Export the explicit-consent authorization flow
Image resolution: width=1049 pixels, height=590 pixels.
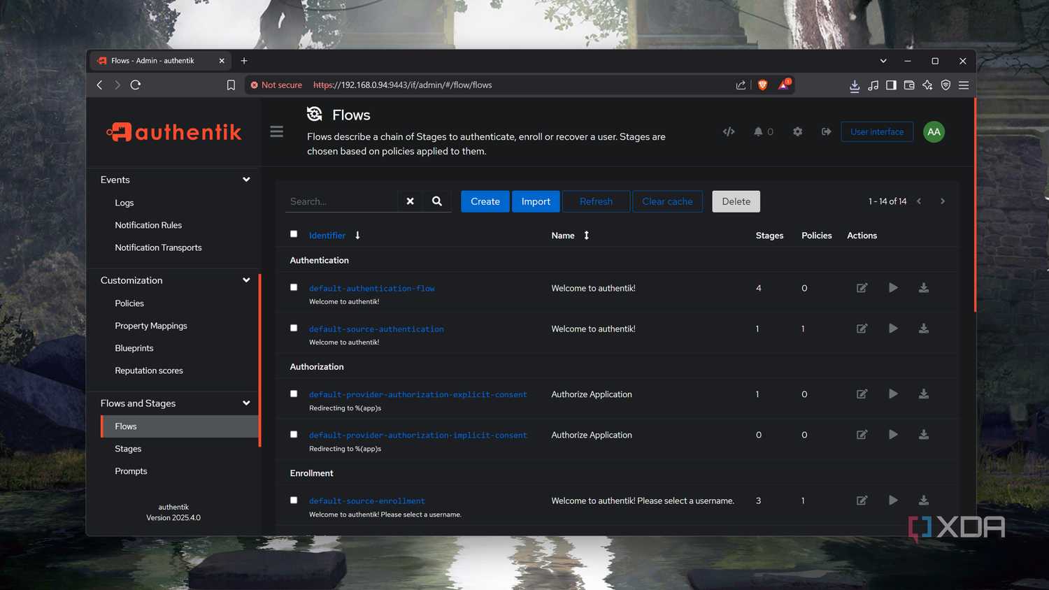924,394
